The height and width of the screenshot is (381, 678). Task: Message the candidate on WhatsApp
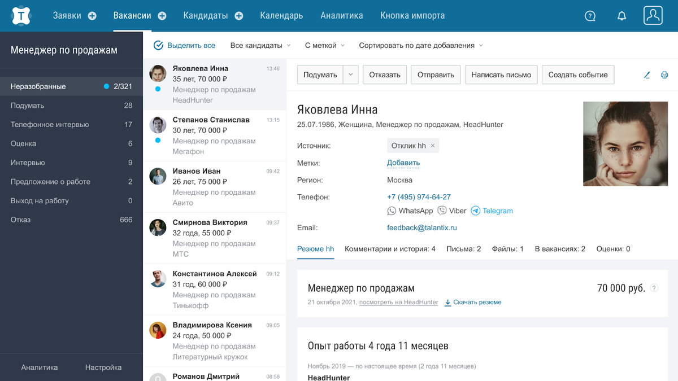click(x=410, y=211)
